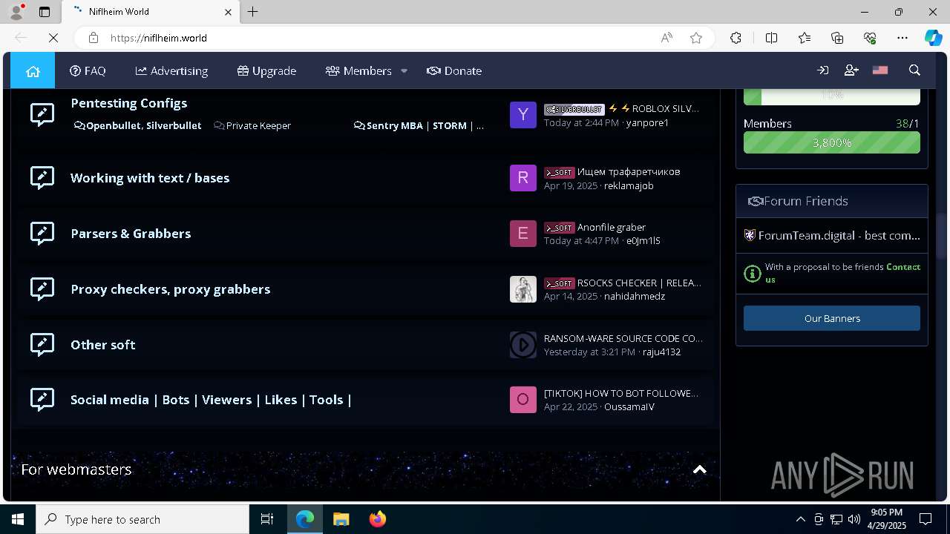The image size is (950, 534).
Task: Open Other soft forum
Action: [x=103, y=345]
